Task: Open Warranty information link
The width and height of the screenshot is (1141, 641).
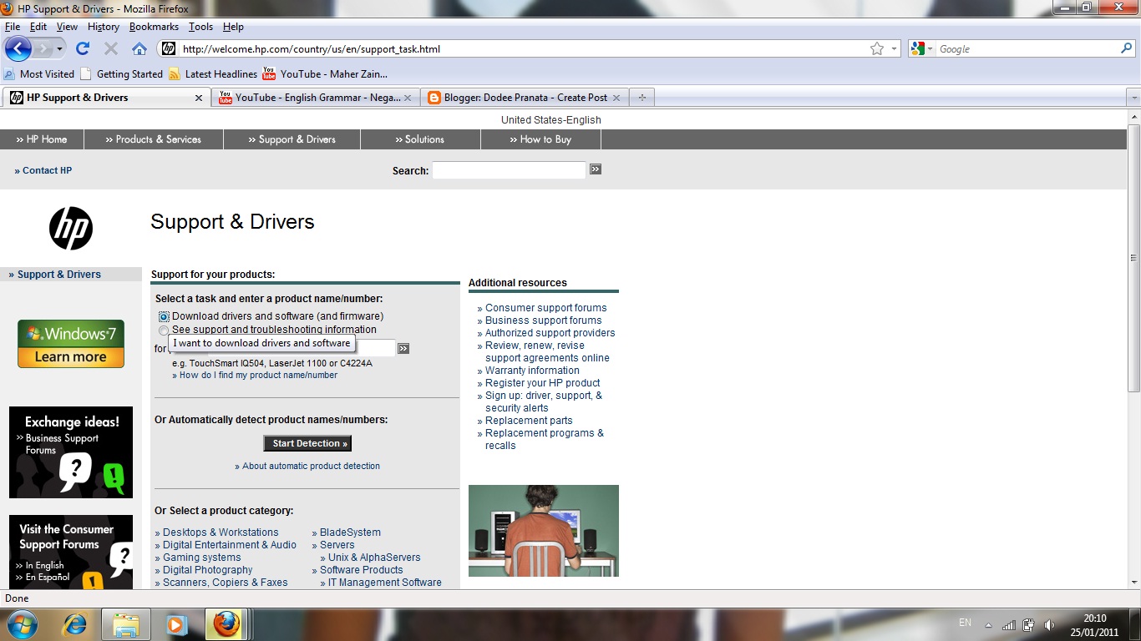Action: click(532, 371)
